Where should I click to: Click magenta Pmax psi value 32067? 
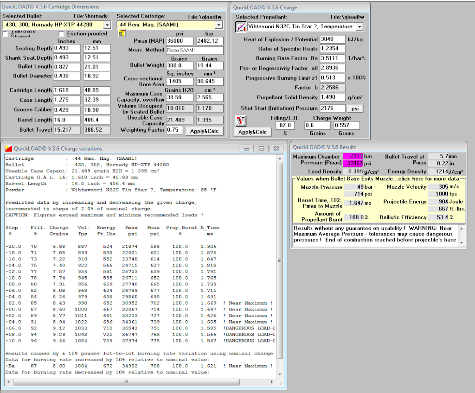353,163
